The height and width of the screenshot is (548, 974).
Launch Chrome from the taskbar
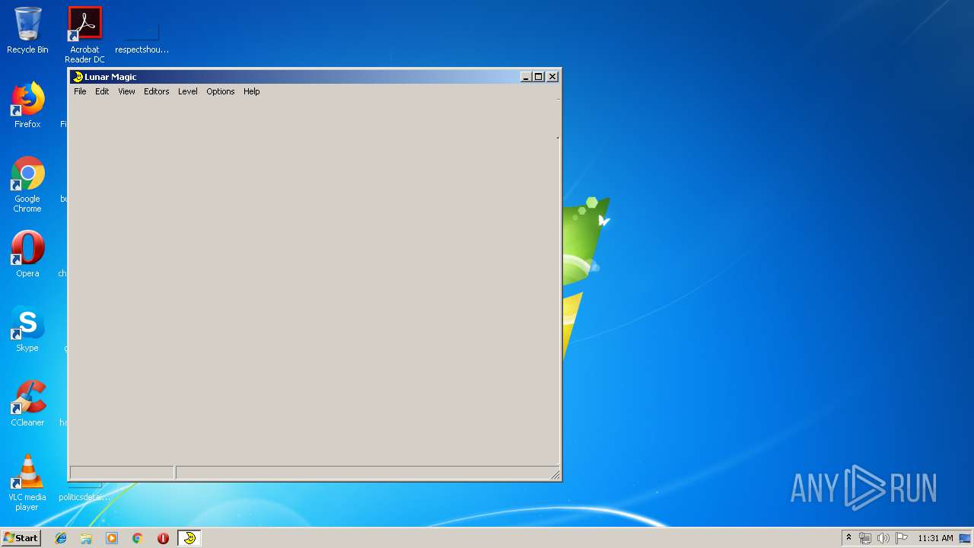point(137,538)
